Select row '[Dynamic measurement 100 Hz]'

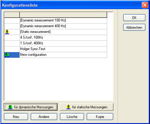pos(56,20)
